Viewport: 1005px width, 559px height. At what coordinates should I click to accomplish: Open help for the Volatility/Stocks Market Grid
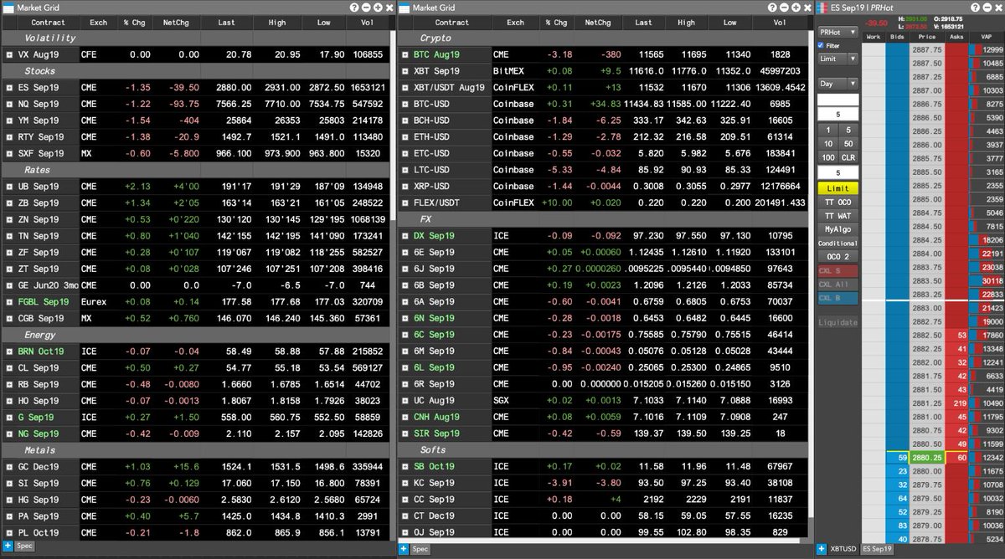click(x=353, y=7)
